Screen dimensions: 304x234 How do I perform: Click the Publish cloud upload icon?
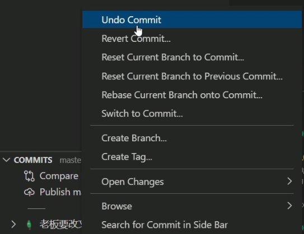click(x=29, y=192)
